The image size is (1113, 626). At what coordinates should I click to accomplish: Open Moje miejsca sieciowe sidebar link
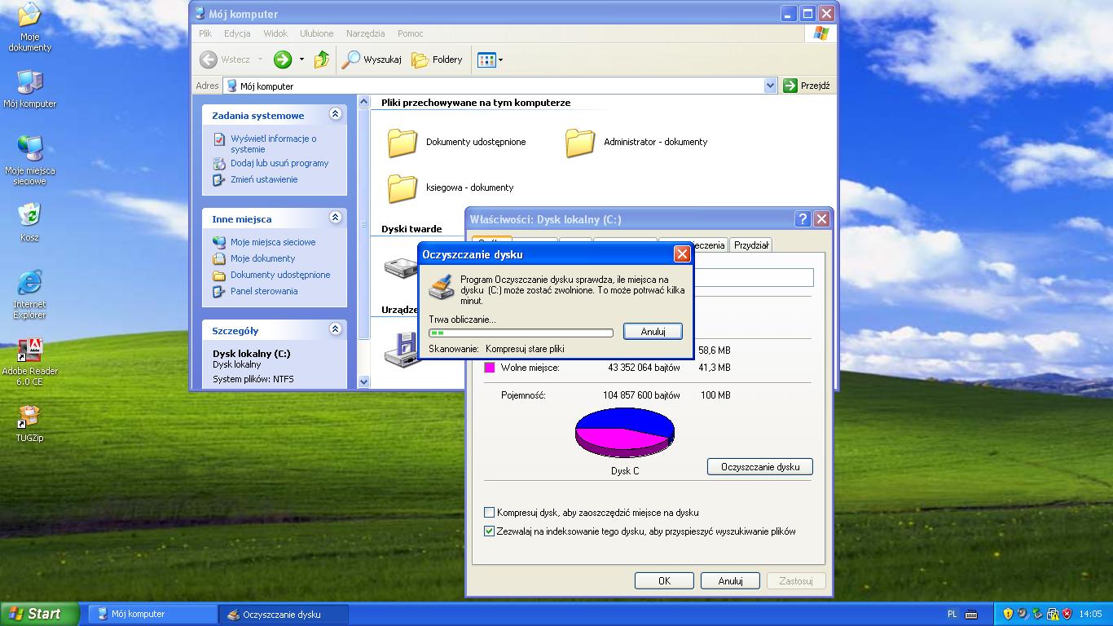pos(273,242)
